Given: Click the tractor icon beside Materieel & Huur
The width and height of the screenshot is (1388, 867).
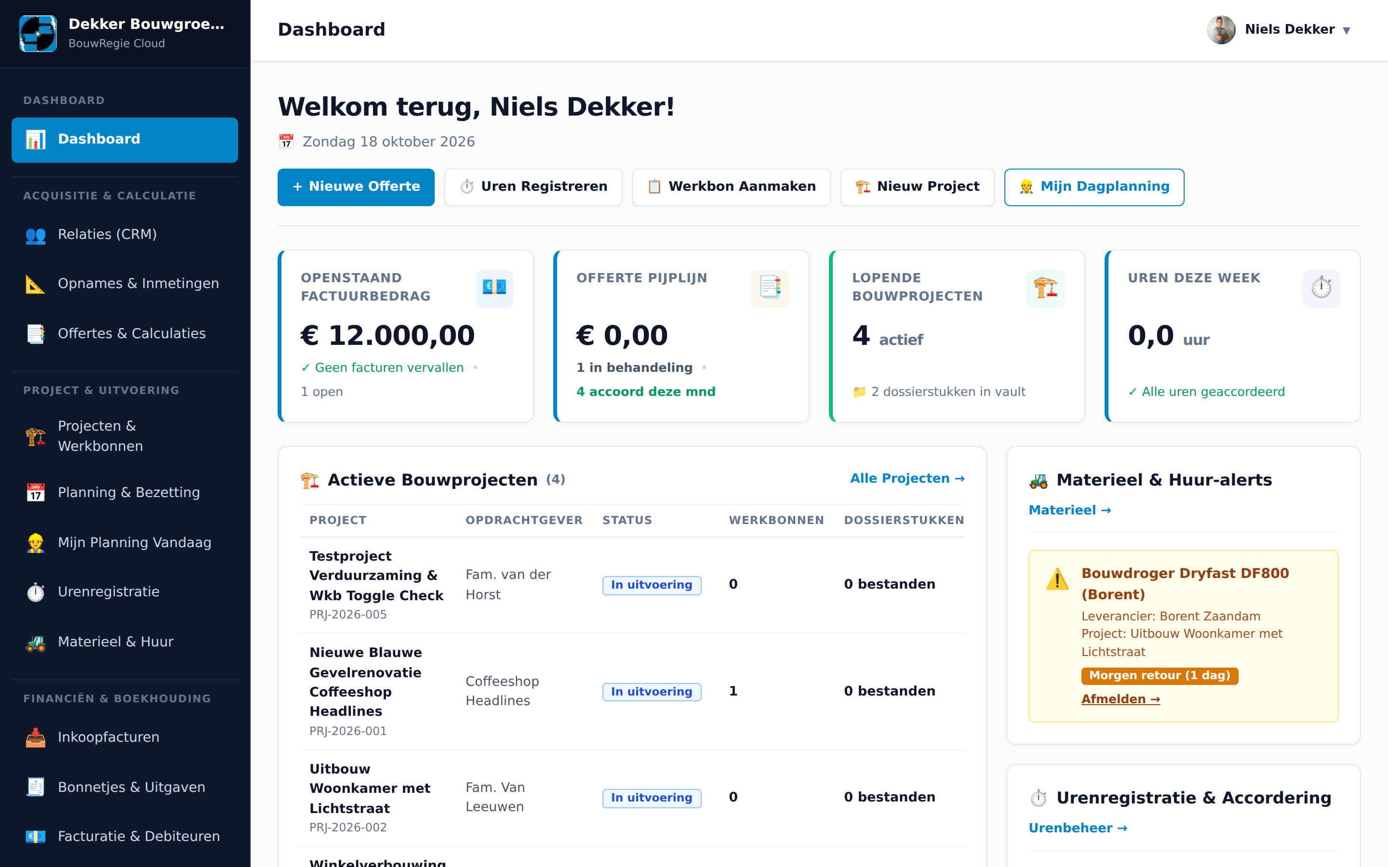Looking at the screenshot, I should point(36,642).
